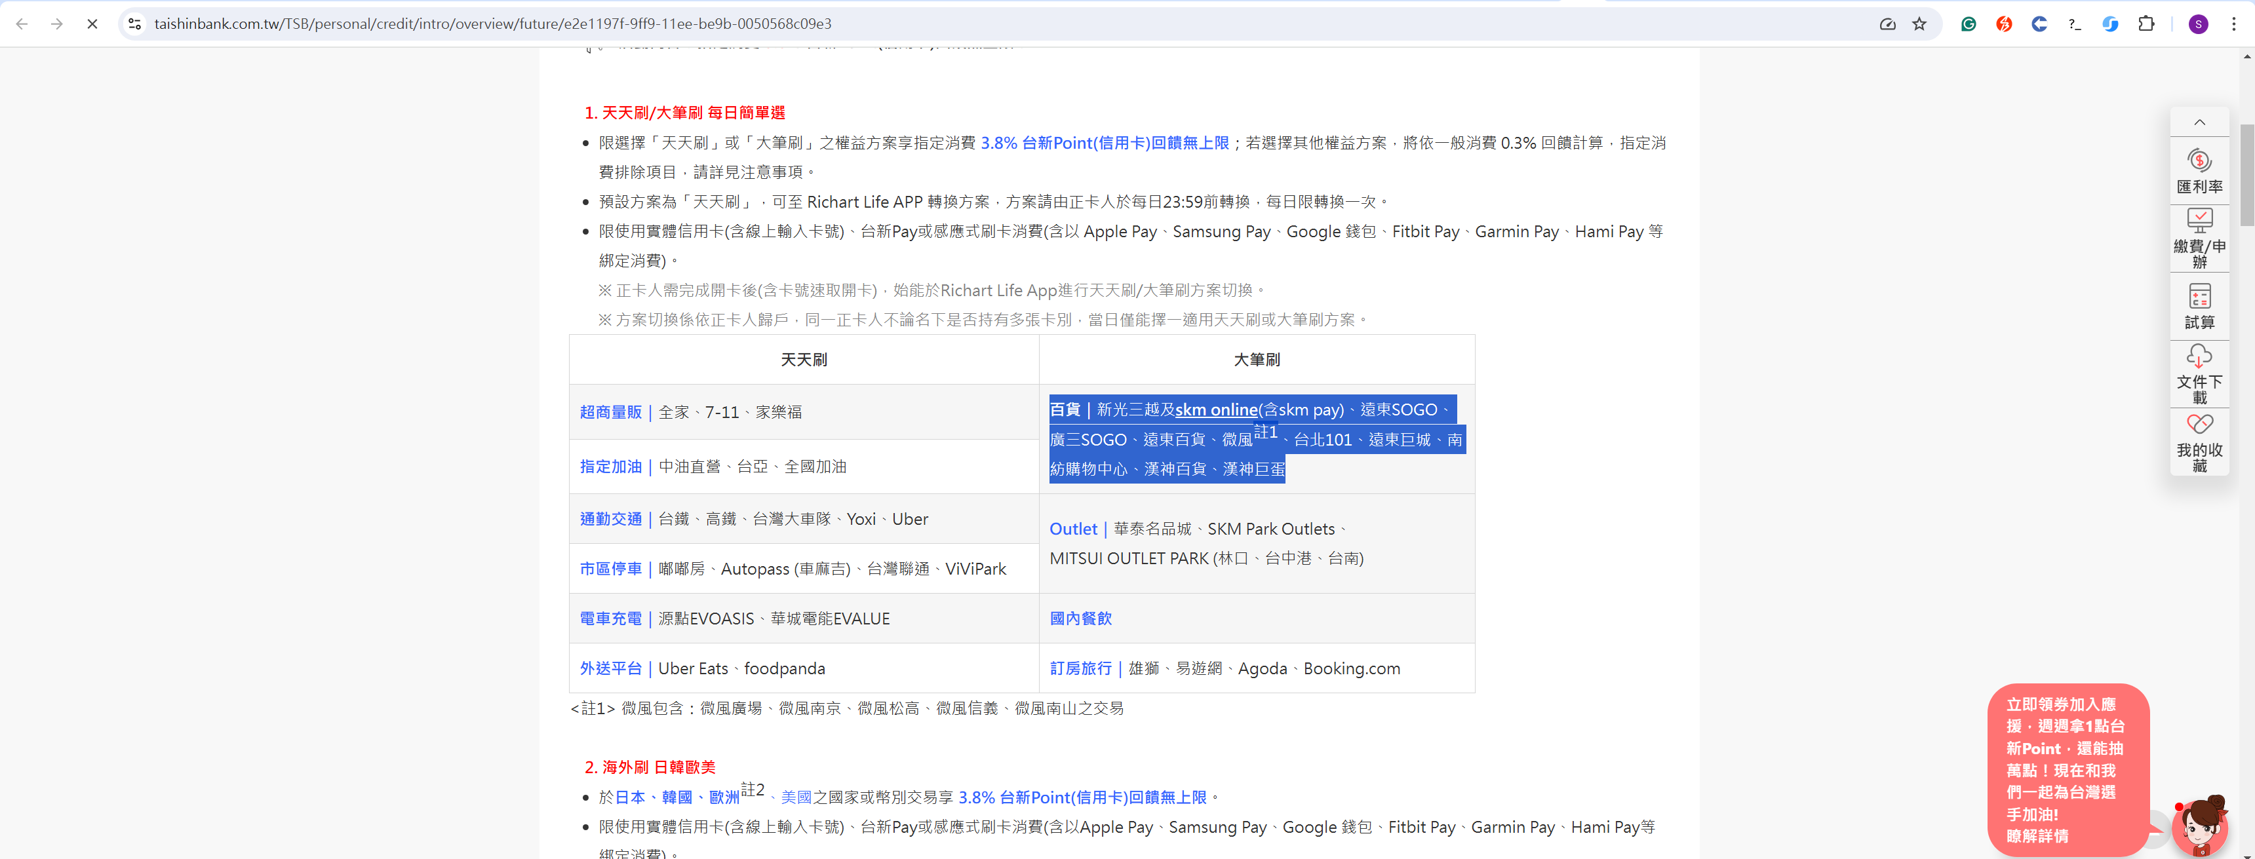Collapse the side toolbar with up chevron
The height and width of the screenshot is (859, 2255).
[x=2199, y=122]
